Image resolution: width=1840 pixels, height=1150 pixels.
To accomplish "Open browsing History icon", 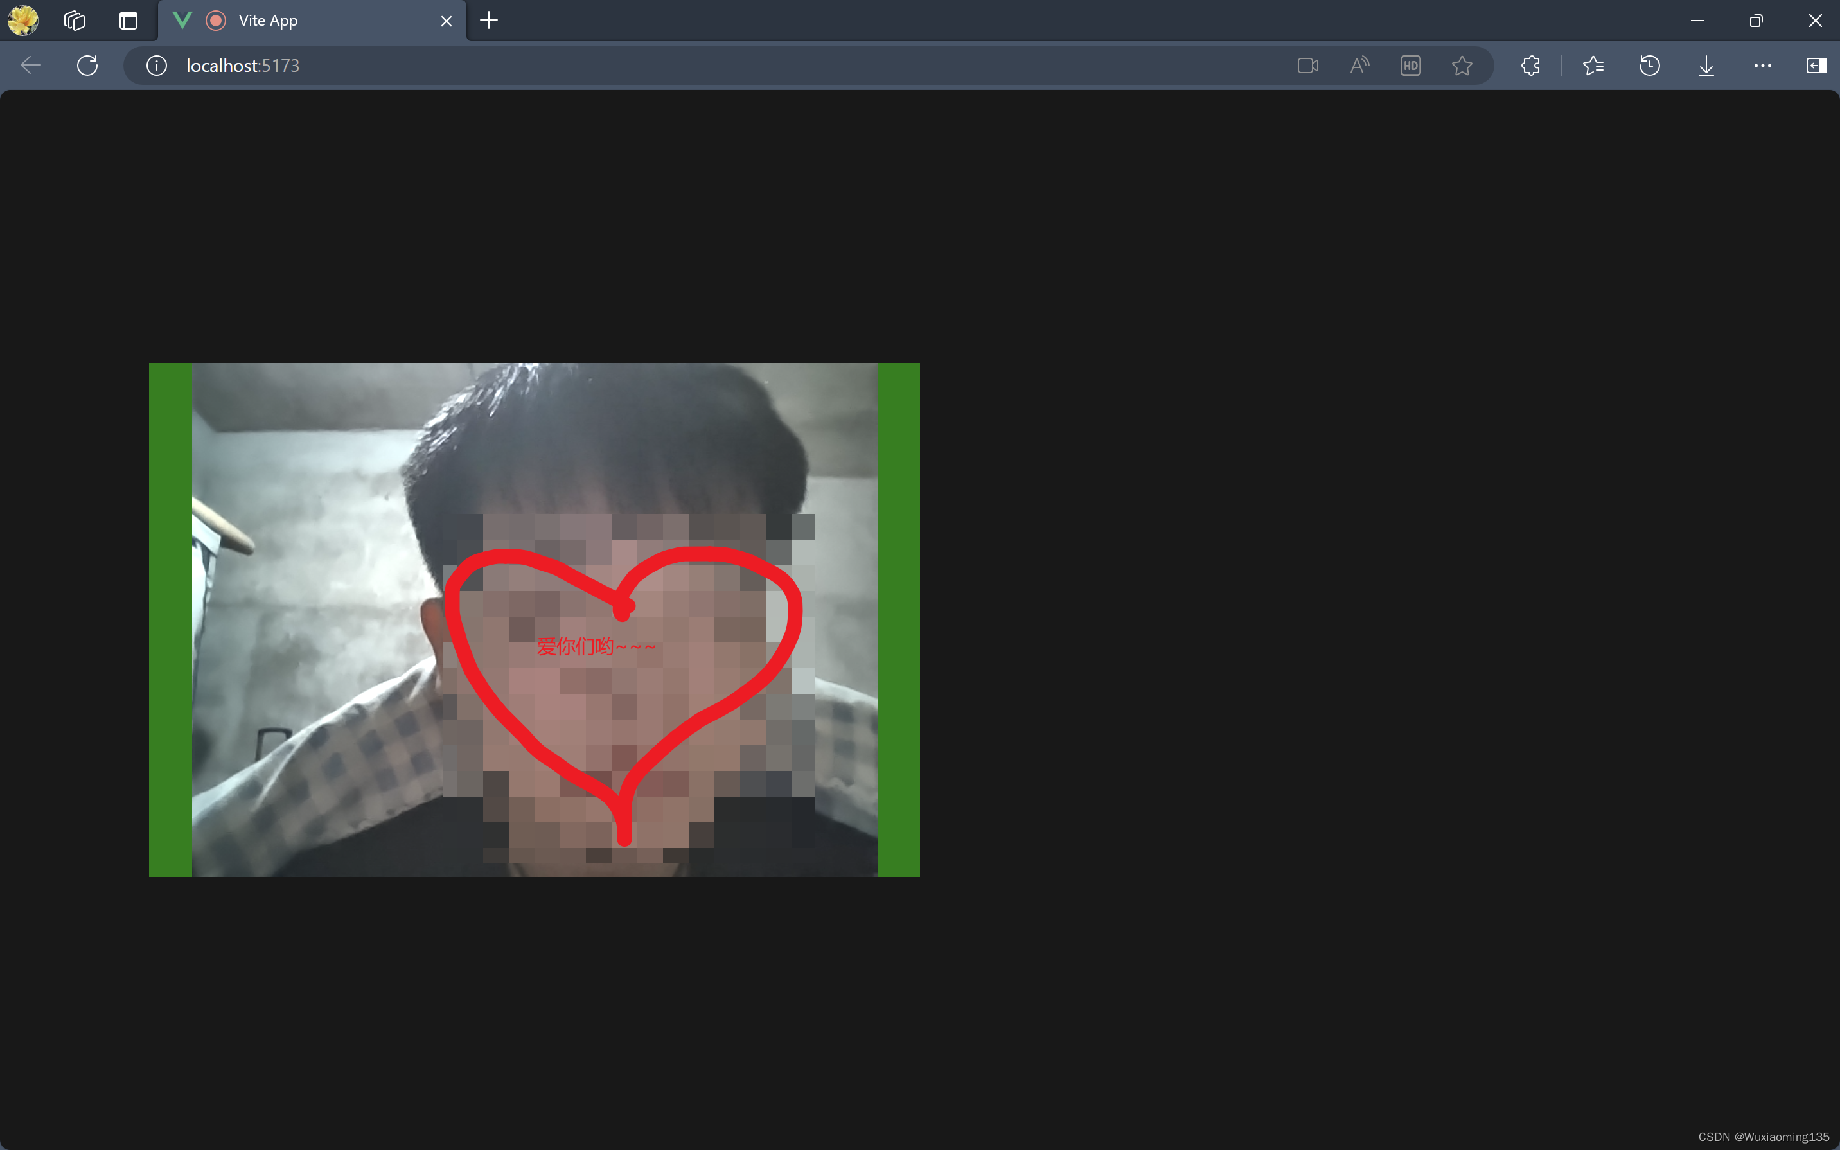I will (x=1649, y=66).
